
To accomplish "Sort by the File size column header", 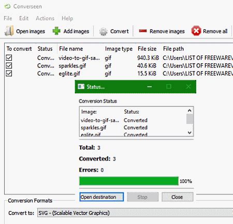I will (x=147, y=49).
